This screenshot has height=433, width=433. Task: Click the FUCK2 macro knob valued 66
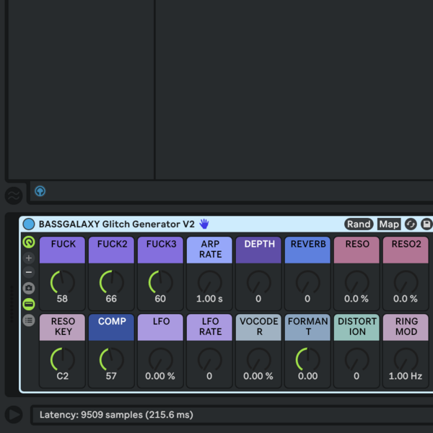click(111, 282)
